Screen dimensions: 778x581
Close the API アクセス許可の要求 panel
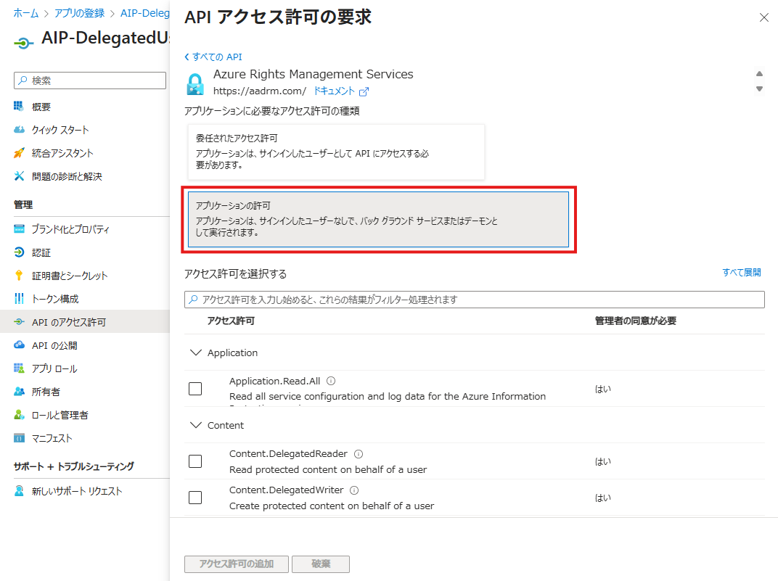click(x=764, y=18)
